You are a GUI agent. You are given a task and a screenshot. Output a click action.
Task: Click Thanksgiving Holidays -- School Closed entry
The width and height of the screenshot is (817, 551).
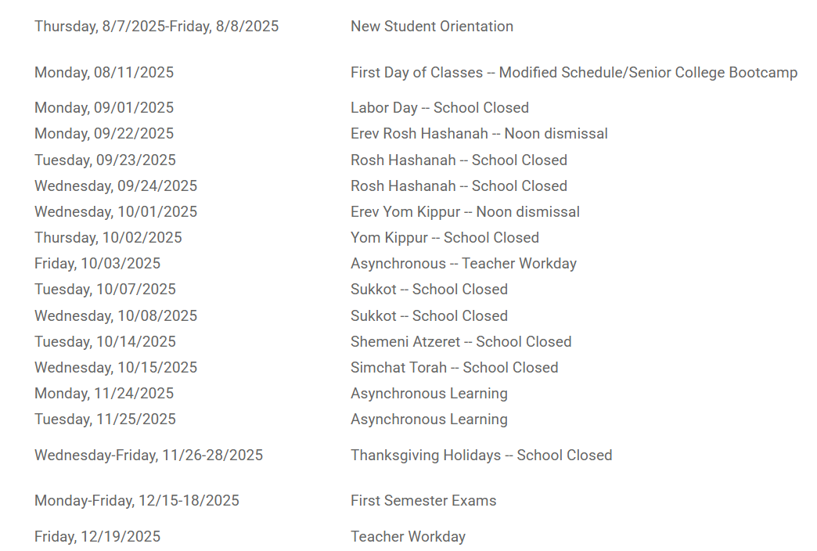tap(481, 456)
